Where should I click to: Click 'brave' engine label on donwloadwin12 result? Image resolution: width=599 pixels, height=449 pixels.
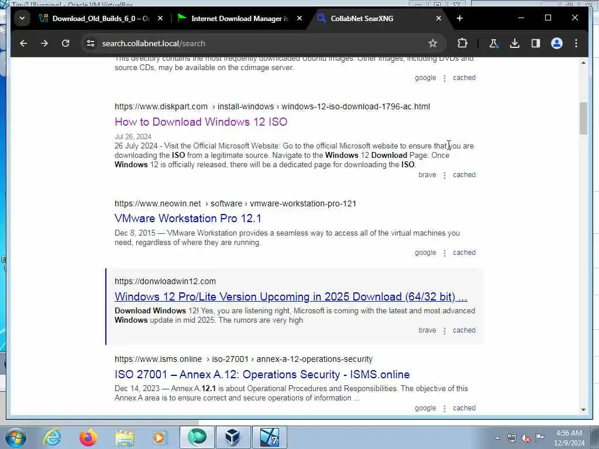coord(427,330)
